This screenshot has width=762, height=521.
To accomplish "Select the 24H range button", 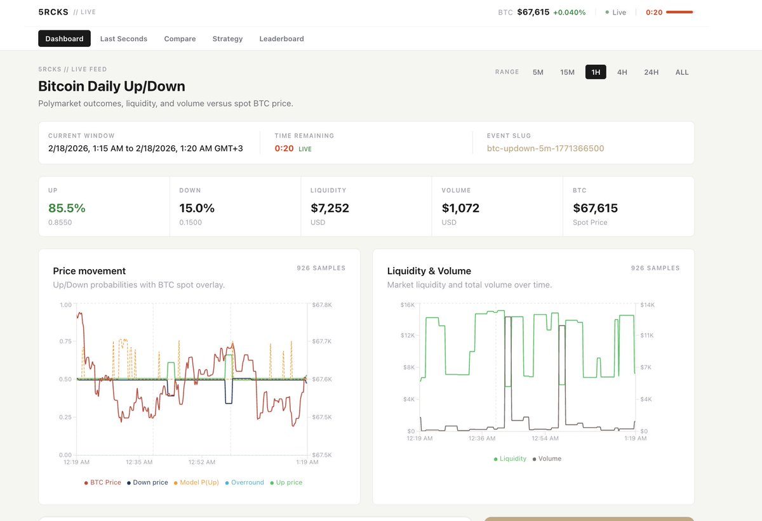I will (651, 72).
